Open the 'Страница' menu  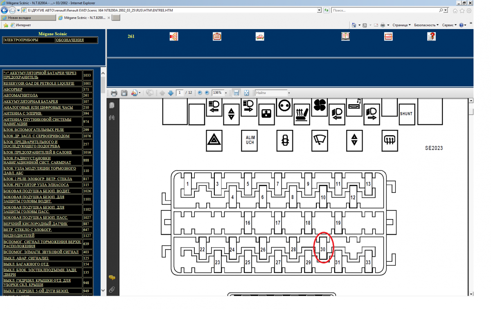(401, 25)
